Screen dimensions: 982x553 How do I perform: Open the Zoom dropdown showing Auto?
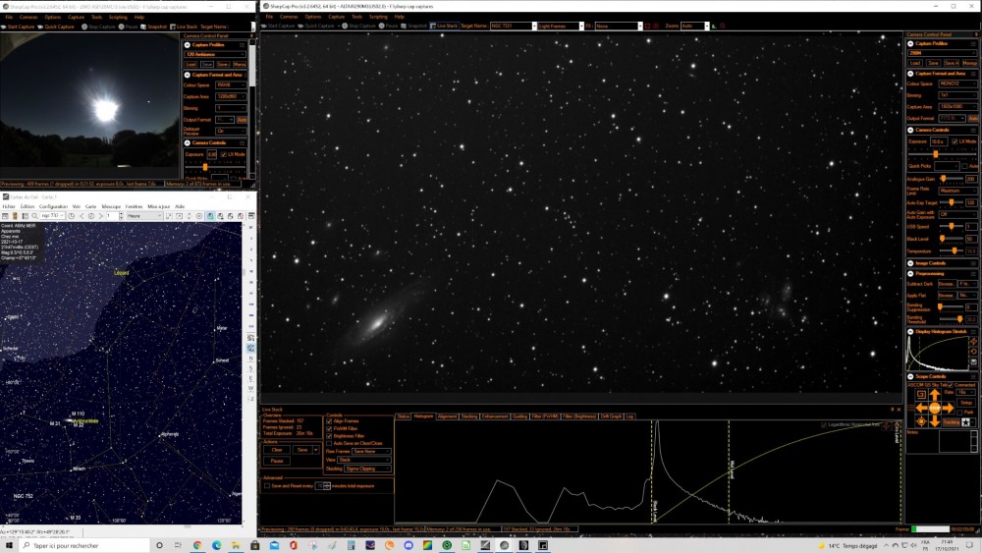click(x=695, y=27)
